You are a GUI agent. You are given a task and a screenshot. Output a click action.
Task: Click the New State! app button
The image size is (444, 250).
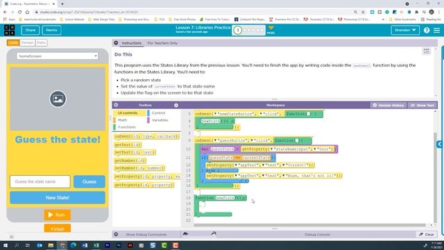click(58, 197)
